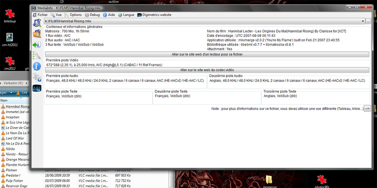Image resolution: width=377 pixels, height=188 pixels.
Task: Click the Lire button in Explorer toolbar
Action: click(22, 93)
